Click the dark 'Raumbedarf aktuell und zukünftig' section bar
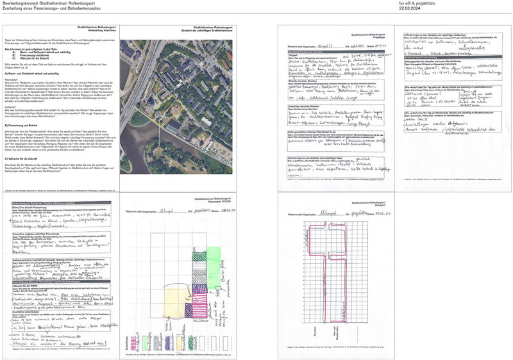513x360 pixels. click(335, 52)
